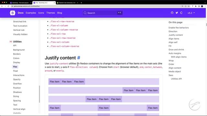Open Stretched link in sidebar
Screen dimensions: 207x116
[20, 22]
